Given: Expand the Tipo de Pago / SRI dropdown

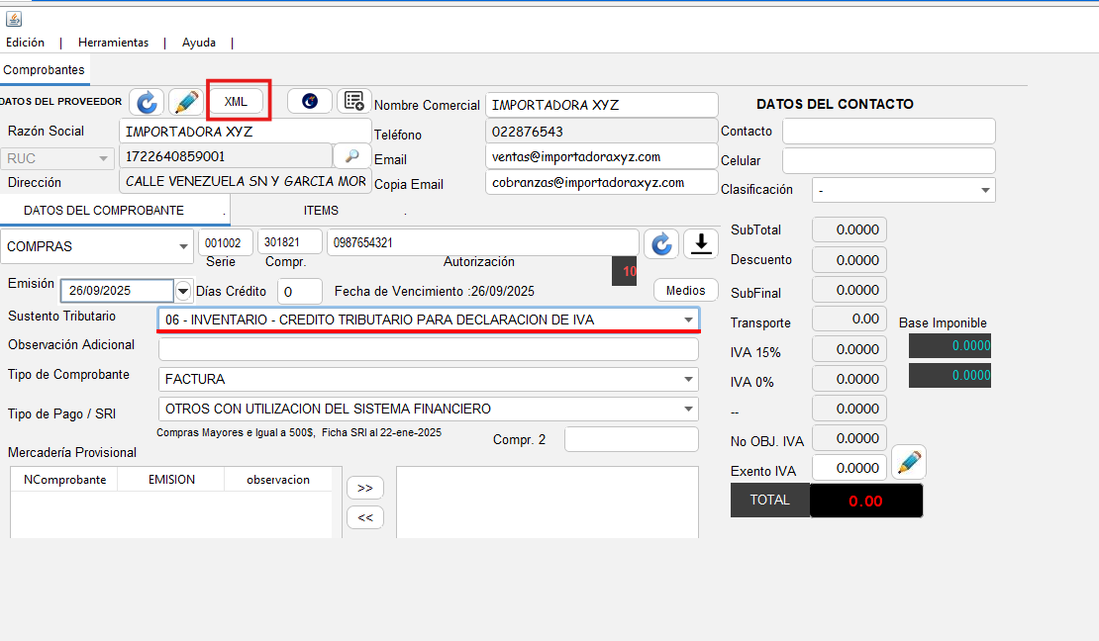Looking at the screenshot, I should [688, 410].
